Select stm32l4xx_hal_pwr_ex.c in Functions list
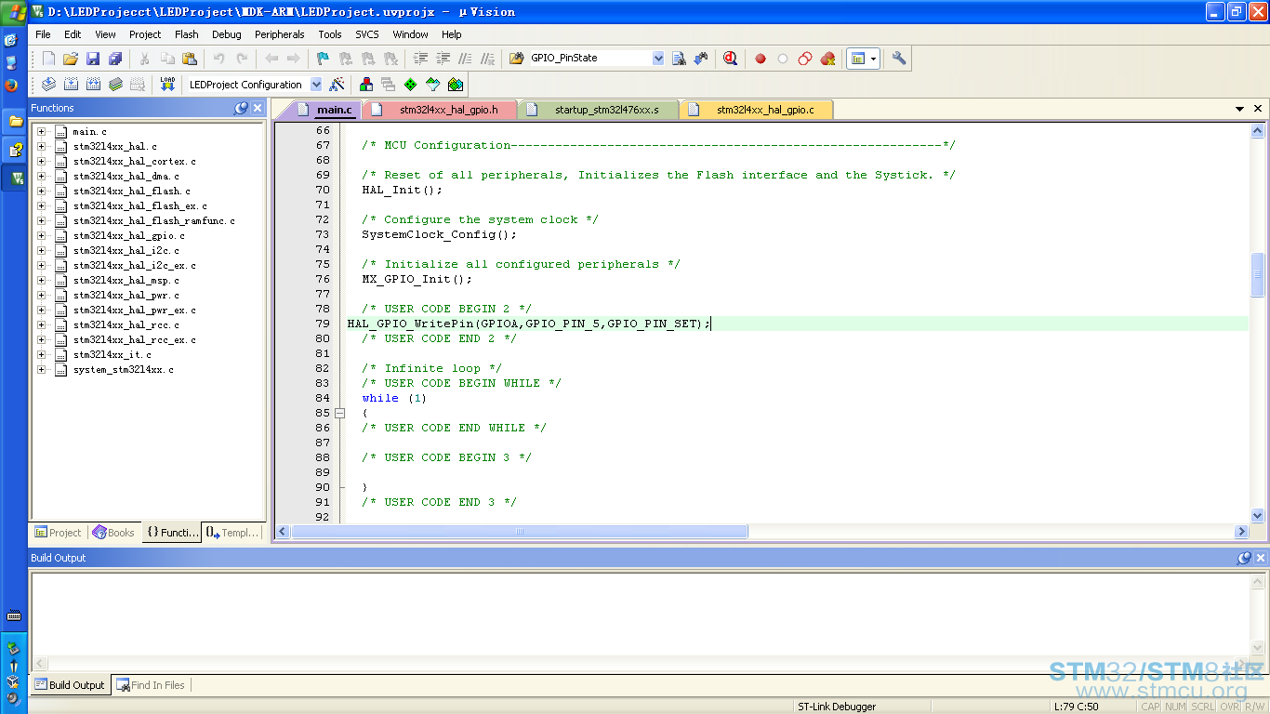 point(134,311)
